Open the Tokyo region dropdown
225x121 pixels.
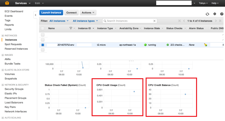[203, 3]
